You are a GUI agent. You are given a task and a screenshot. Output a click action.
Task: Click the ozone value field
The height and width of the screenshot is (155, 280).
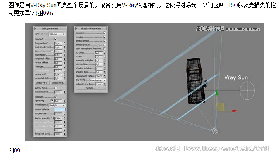point(99,56)
